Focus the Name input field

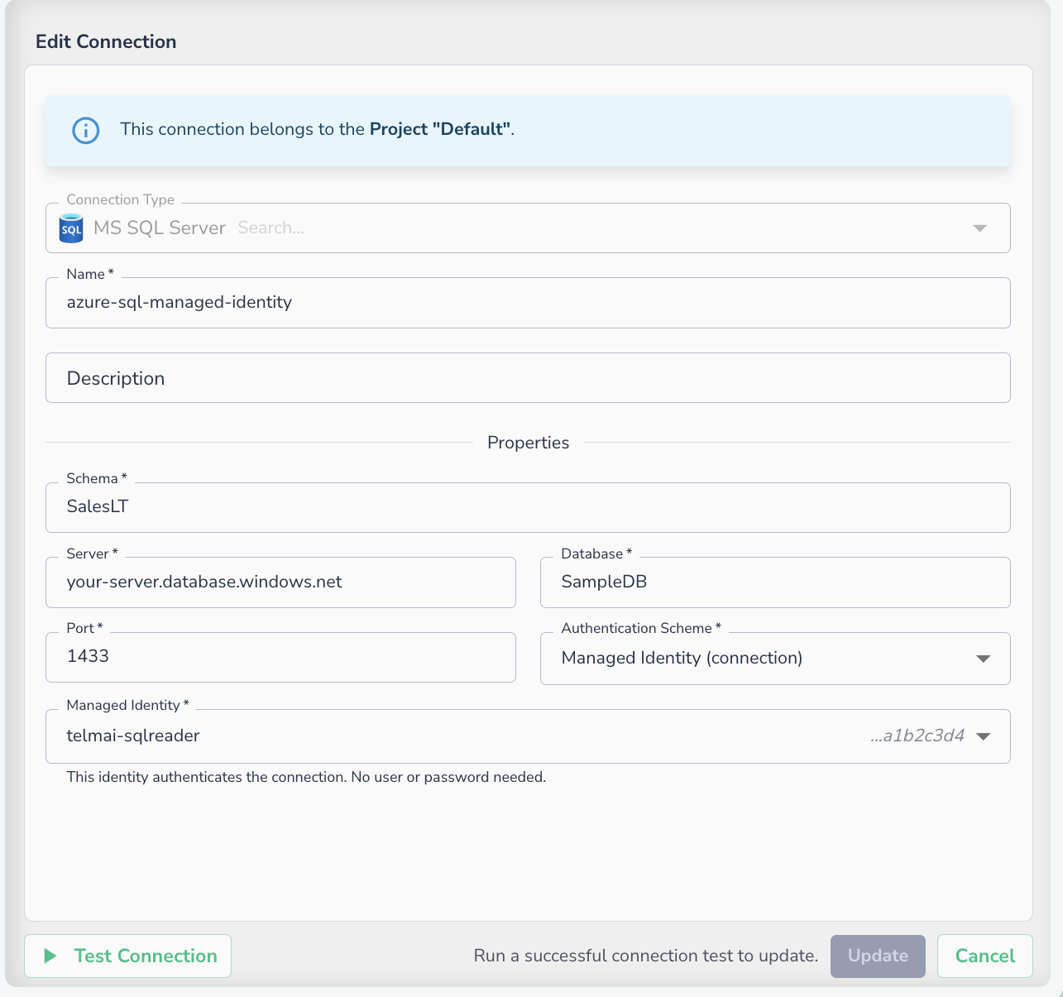pyautogui.click(x=528, y=303)
